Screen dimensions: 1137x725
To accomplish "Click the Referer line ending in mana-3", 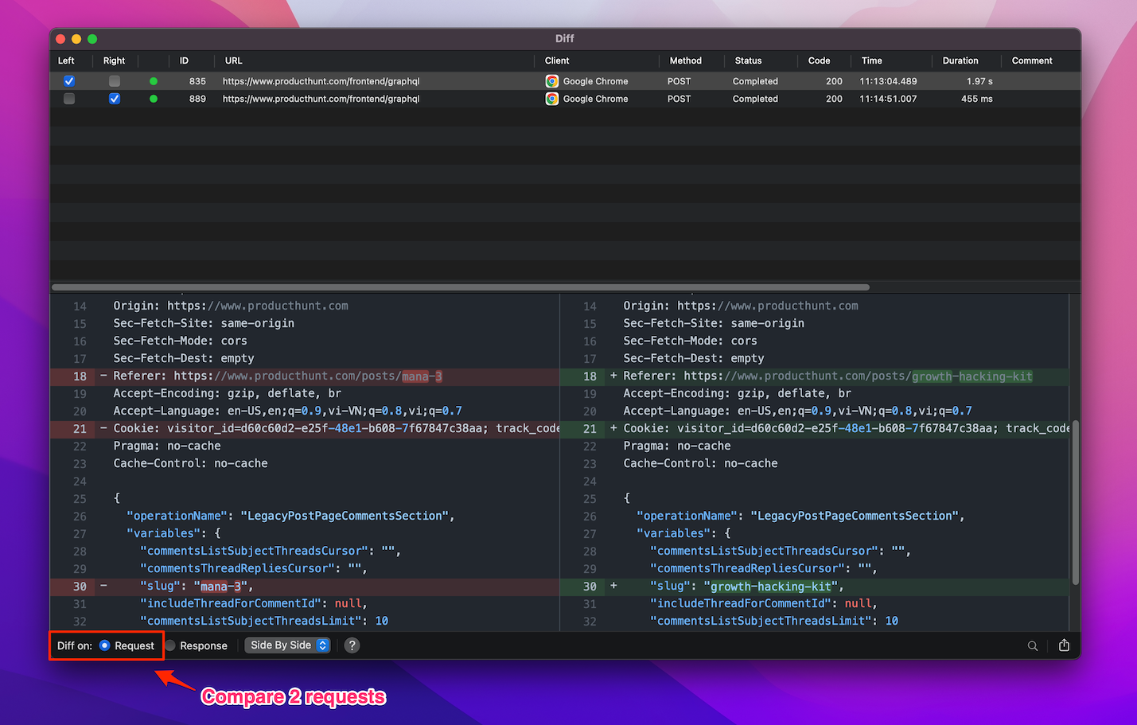I will [x=305, y=376].
